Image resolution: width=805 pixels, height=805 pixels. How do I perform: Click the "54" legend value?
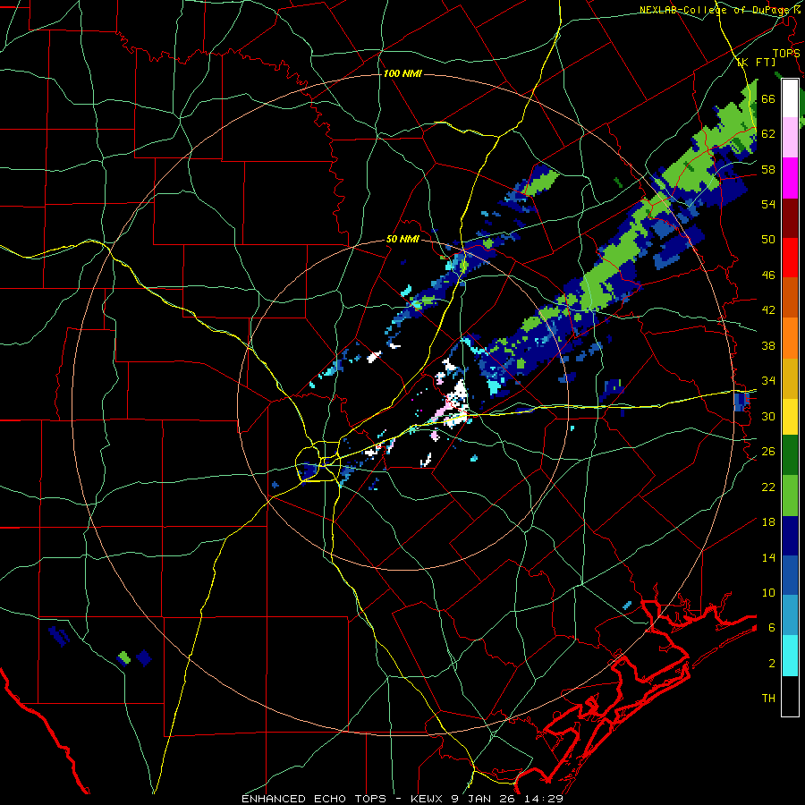pos(768,204)
